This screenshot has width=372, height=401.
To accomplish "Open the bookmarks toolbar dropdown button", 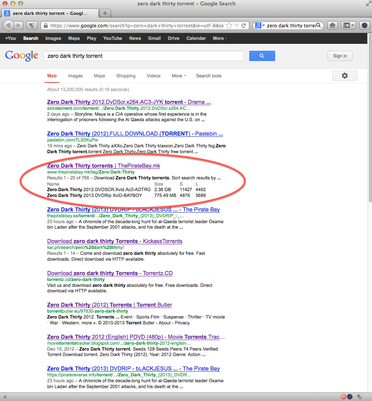I will click(348, 25).
